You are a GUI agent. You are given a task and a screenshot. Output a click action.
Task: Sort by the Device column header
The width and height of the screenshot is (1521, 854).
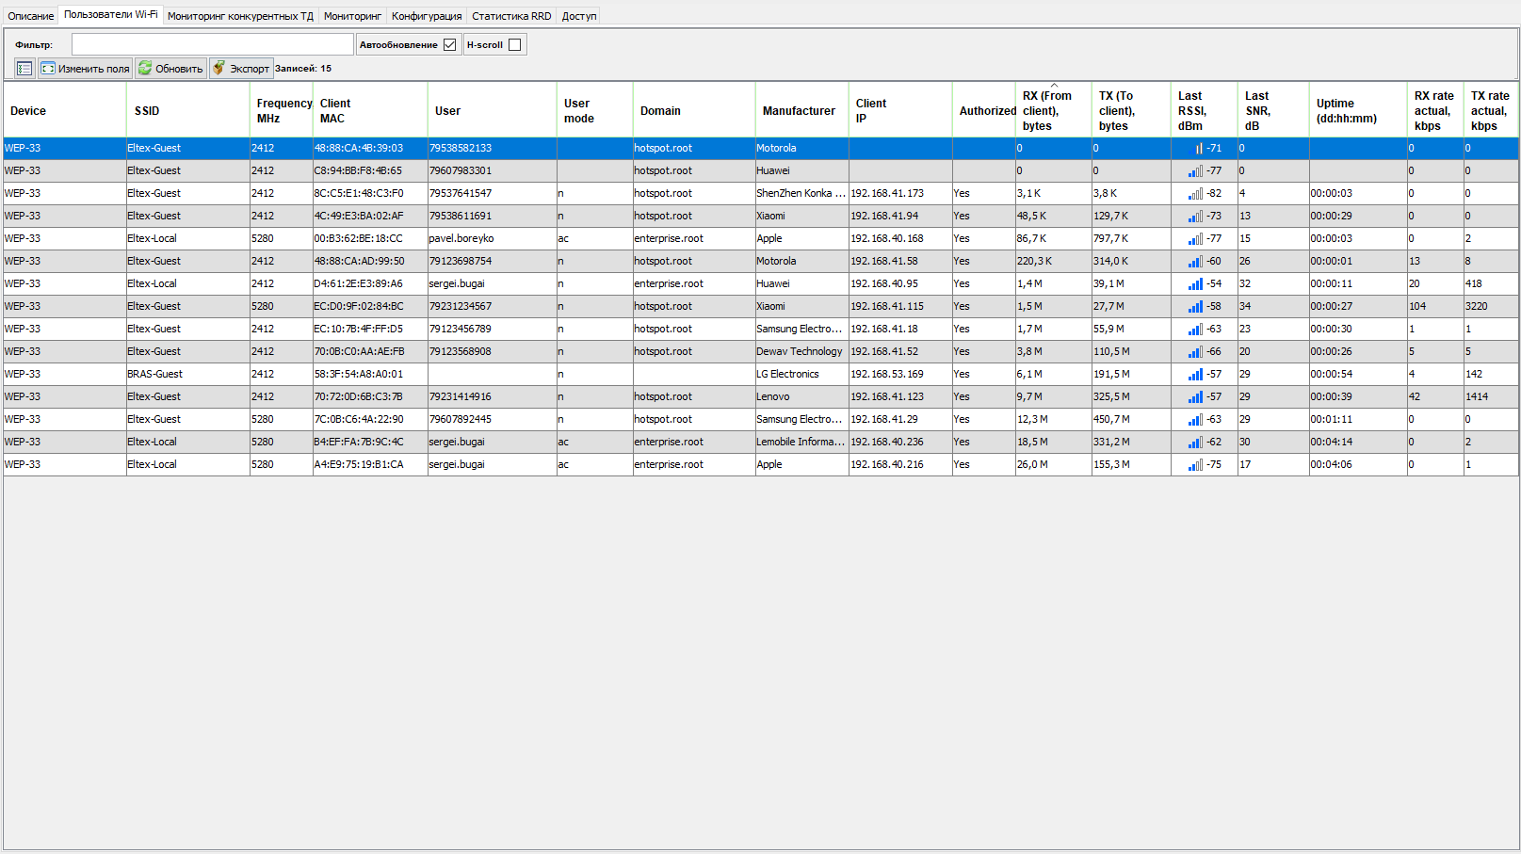[x=65, y=111]
